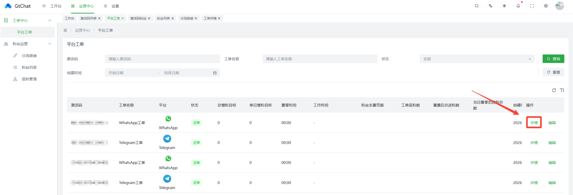The image size is (573, 195).
Task: Refresh the table with the reload icon
Action: point(554,90)
